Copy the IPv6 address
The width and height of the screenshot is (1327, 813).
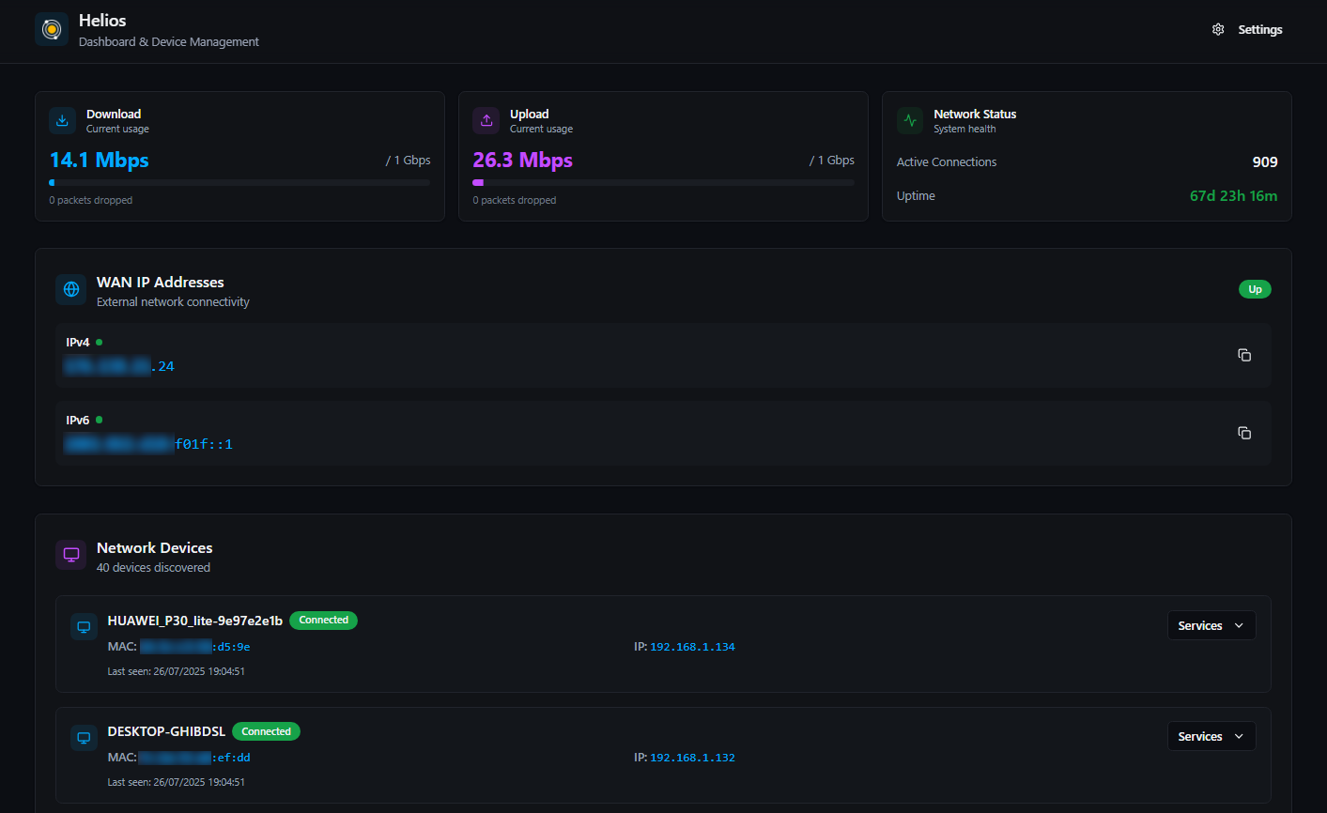point(1244,433)
